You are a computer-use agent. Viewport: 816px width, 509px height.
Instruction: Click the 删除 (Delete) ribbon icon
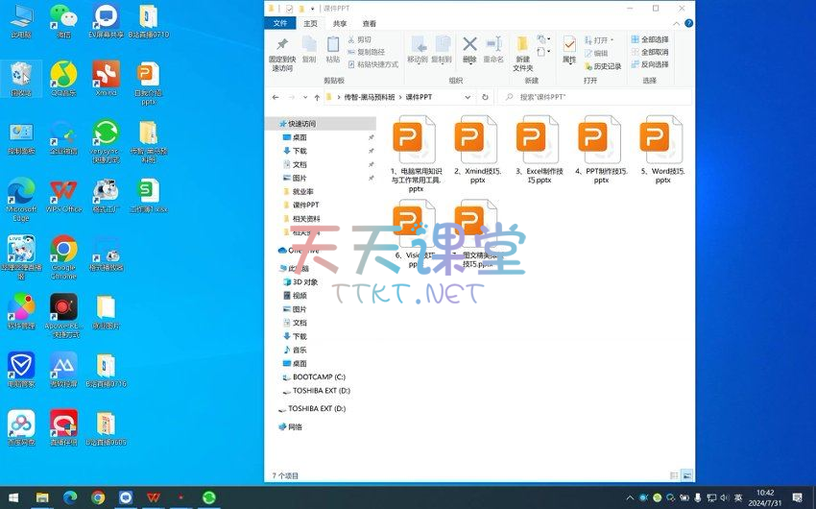(469, 48)
